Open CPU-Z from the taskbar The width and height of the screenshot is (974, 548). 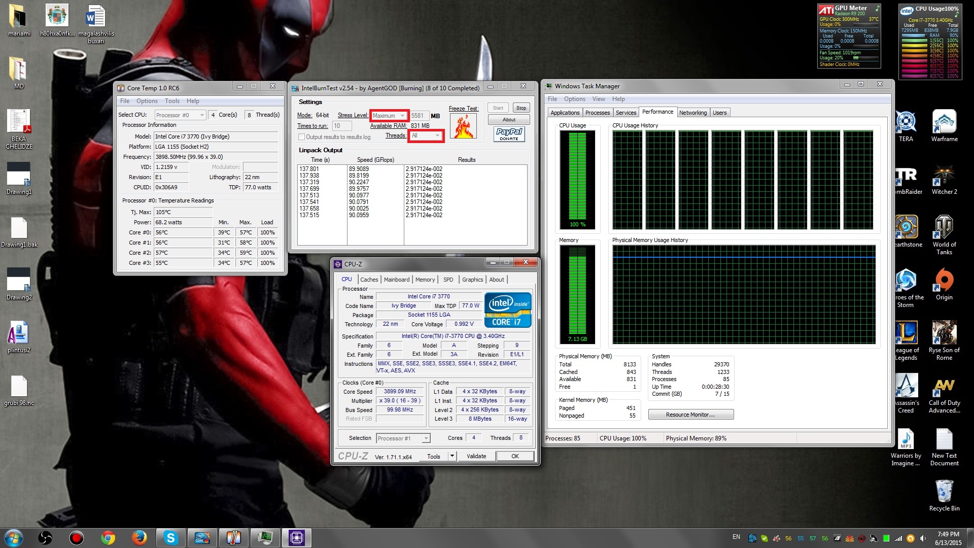pos(297,537)
